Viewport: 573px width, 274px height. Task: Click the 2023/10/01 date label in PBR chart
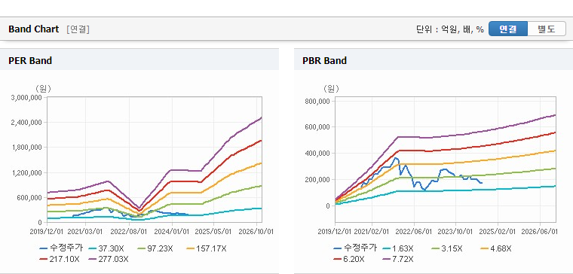point(455,232)
